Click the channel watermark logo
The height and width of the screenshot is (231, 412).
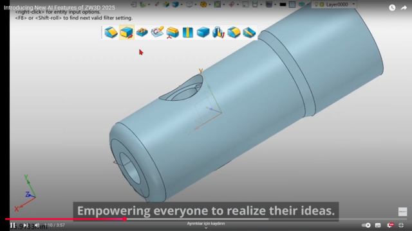point(402,212)
